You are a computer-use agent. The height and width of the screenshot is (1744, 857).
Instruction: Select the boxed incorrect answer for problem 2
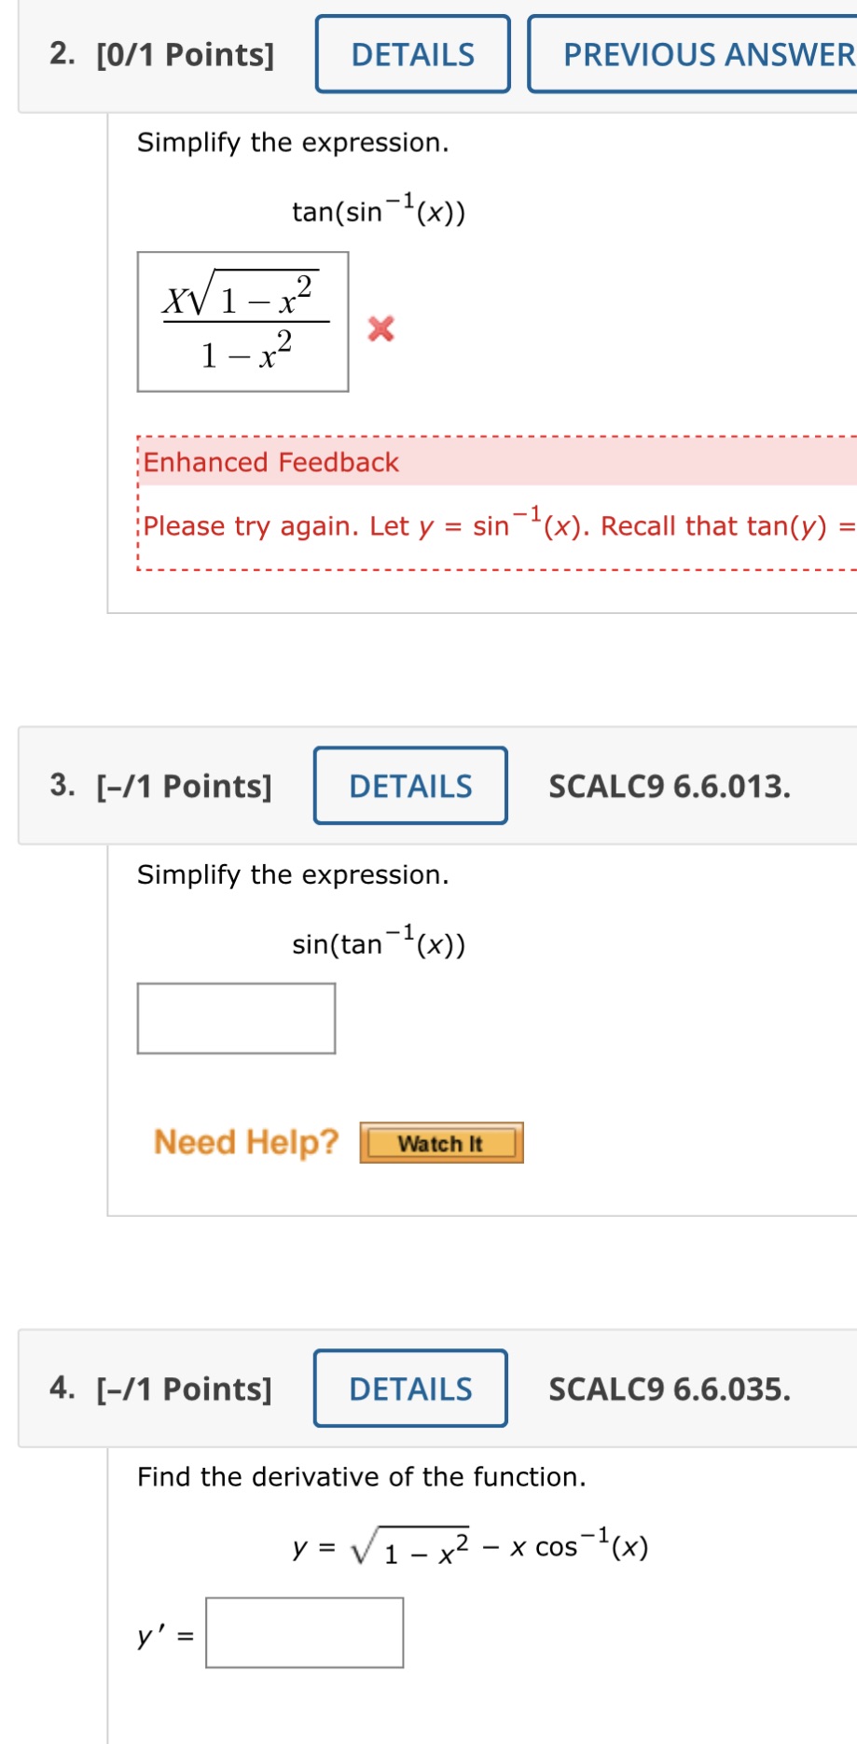tap(242, 321)
